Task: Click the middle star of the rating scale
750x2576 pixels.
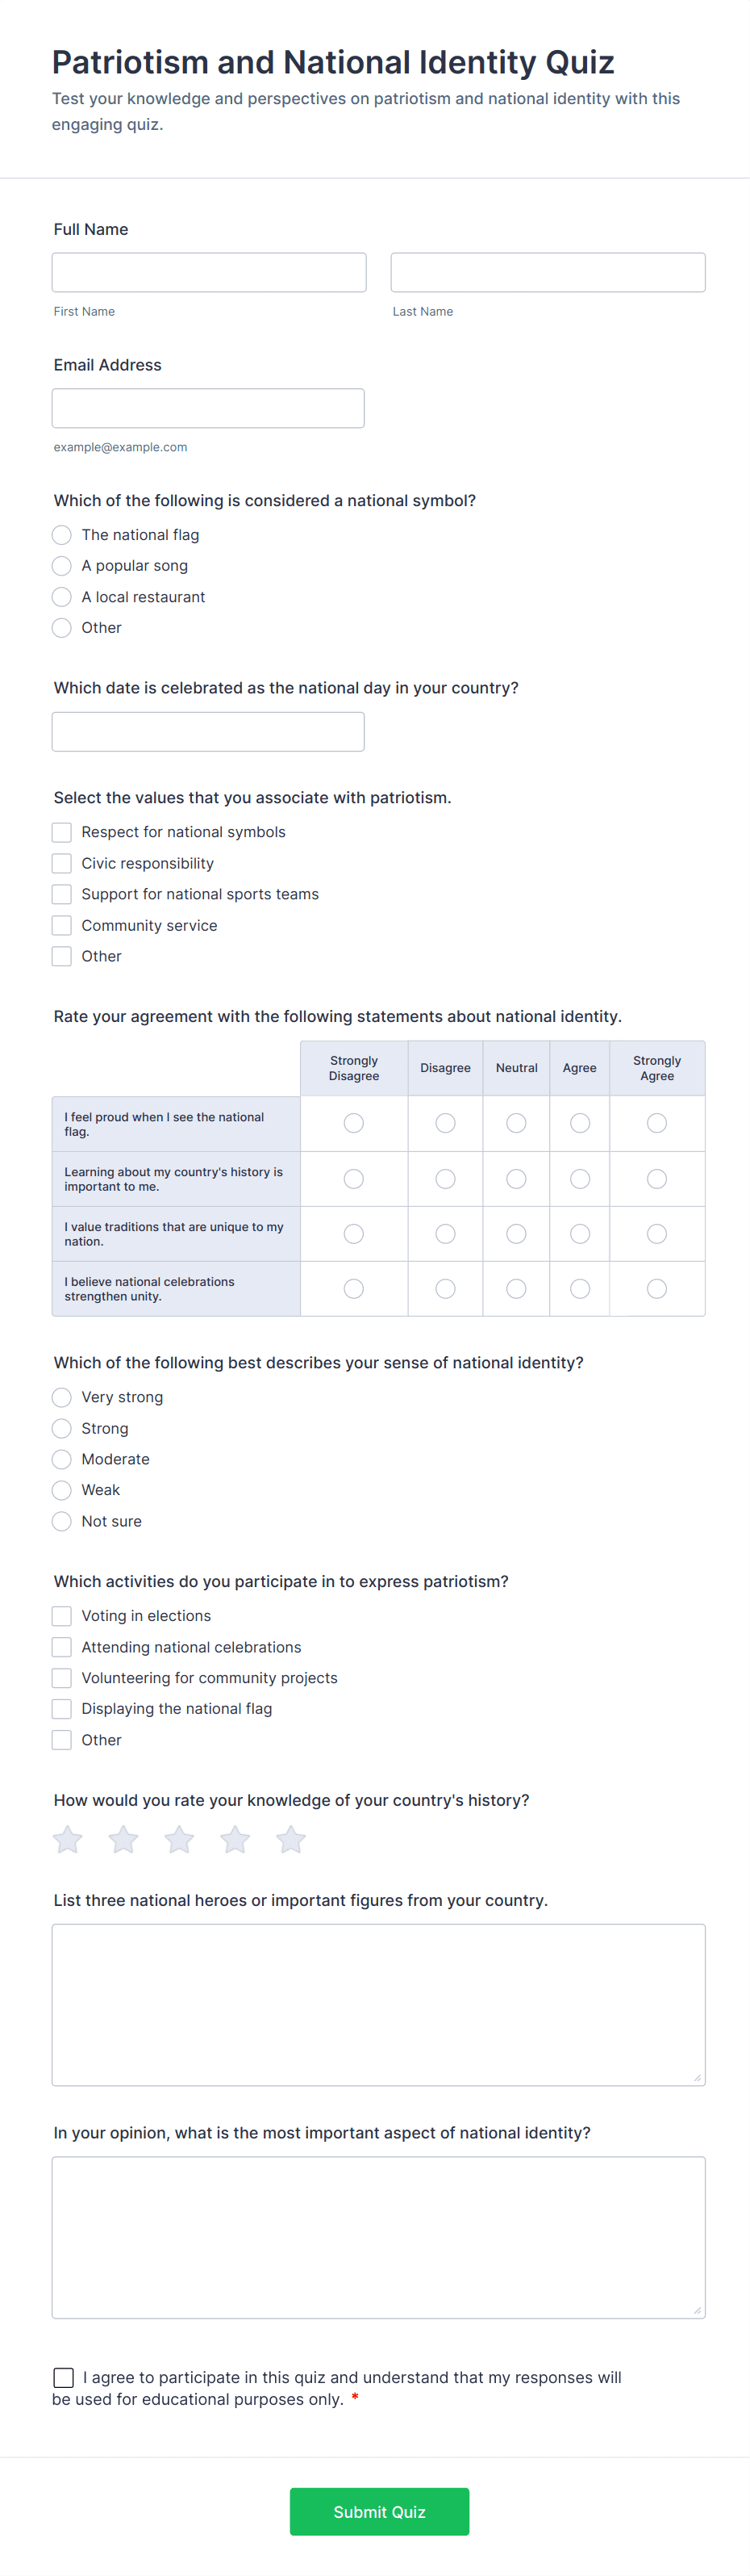Action: tap(179, 1839)
